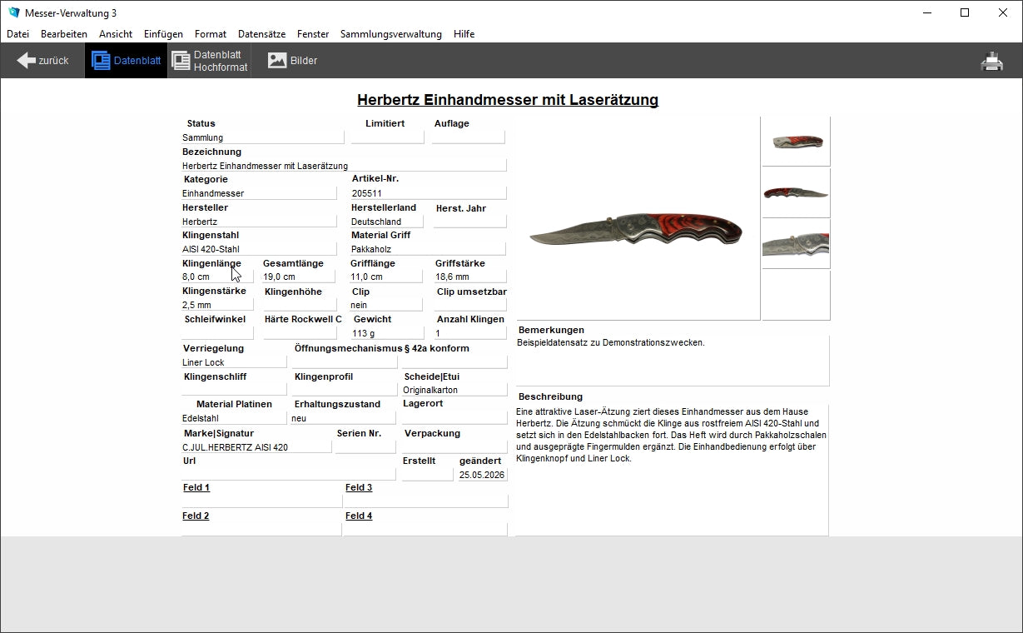Screen dimensions: 1023x633
Task: Click the Hersteller field showing Herbertz
Action: coord(259,222)
